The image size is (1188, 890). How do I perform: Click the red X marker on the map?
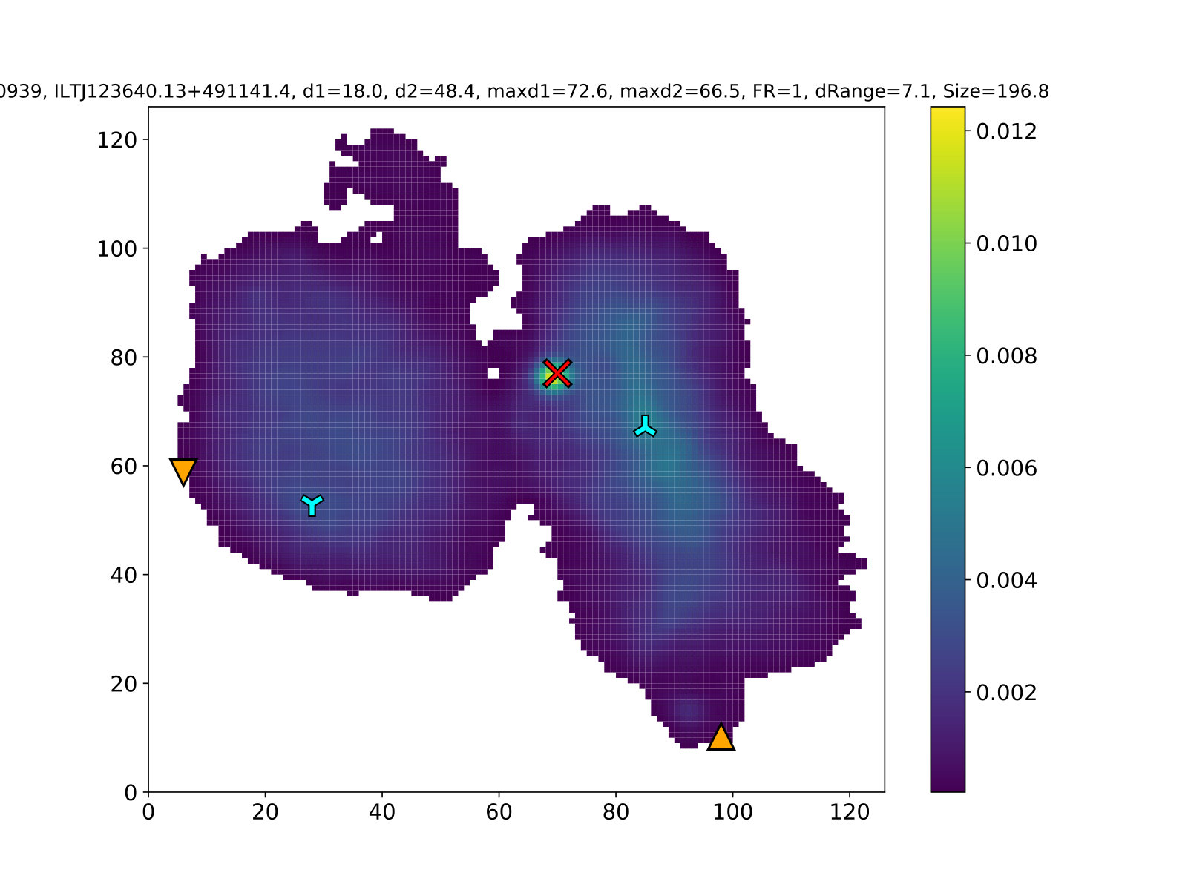557,374
